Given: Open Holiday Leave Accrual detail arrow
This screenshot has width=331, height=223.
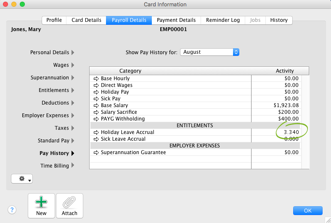Looking at the screenshot, I should (96, 132).
